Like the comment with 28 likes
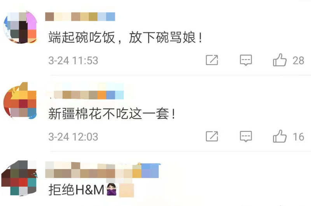Screen dimensions: 311x206 (x=280, y=60)
